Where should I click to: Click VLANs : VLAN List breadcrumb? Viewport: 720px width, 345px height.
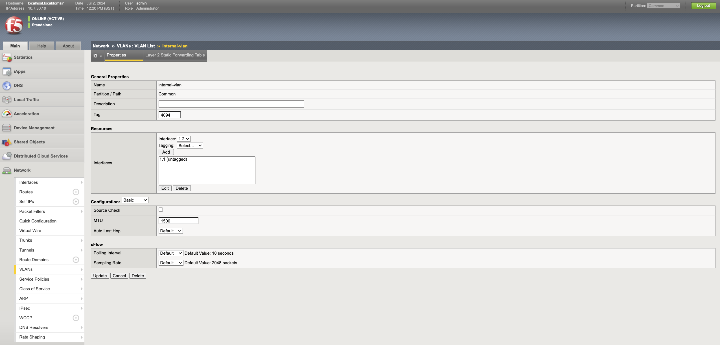(x=136, y=46)
